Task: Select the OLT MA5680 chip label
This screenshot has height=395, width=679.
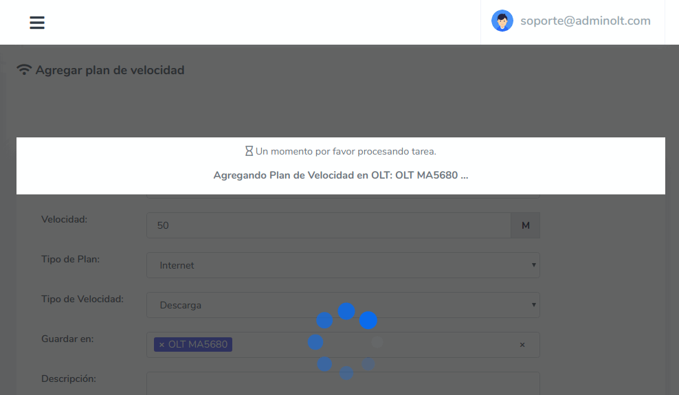Action: coord(198,344)
